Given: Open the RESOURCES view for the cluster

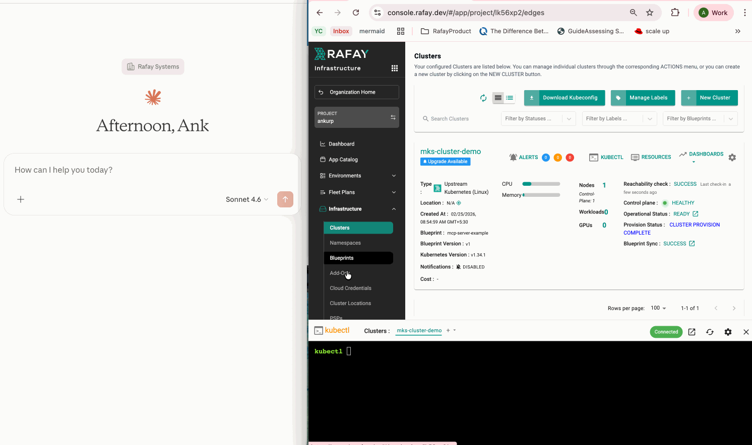Looking at the screenshot, I should (651, 157).
